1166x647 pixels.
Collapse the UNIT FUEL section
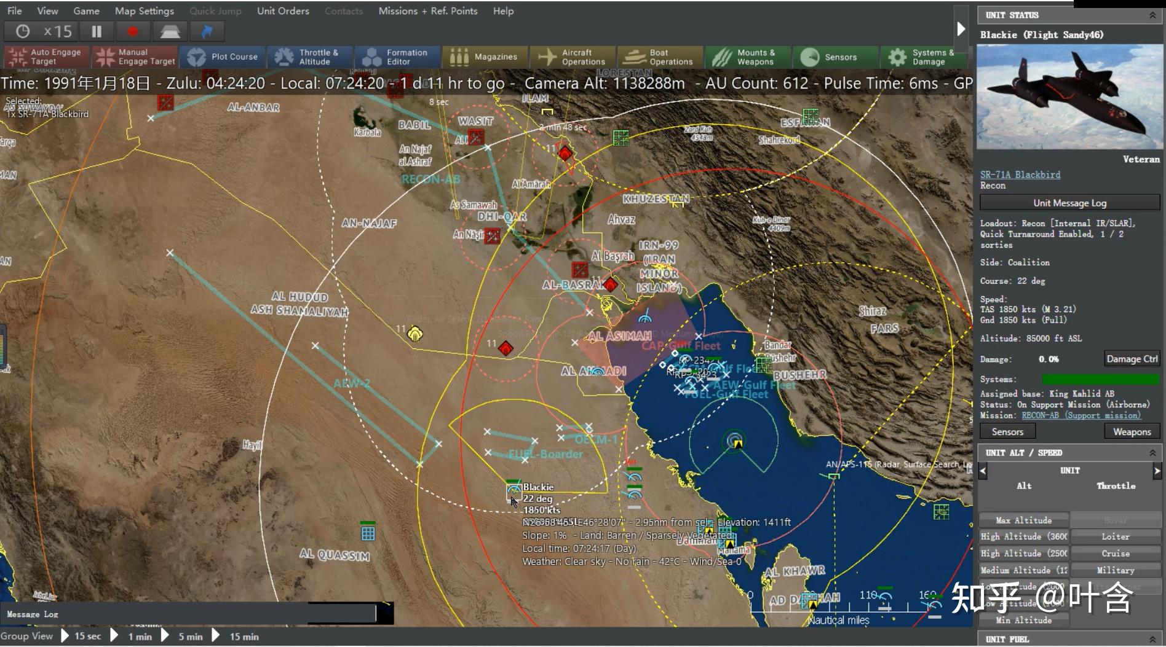click(1152, 639)
